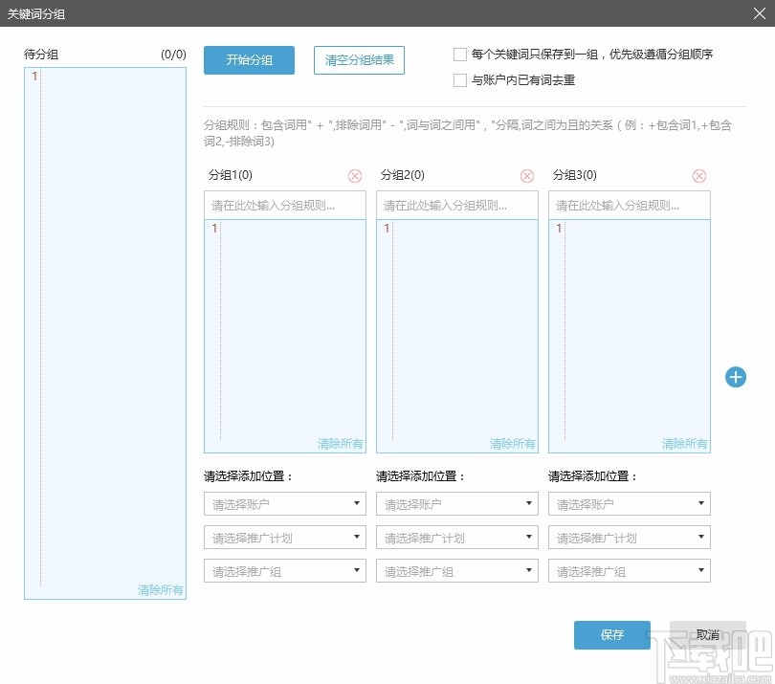Viewport: 775px width, 684px height.
Task: Open the 请选择推广组 dropdown under 分组1
Action: 284,570
